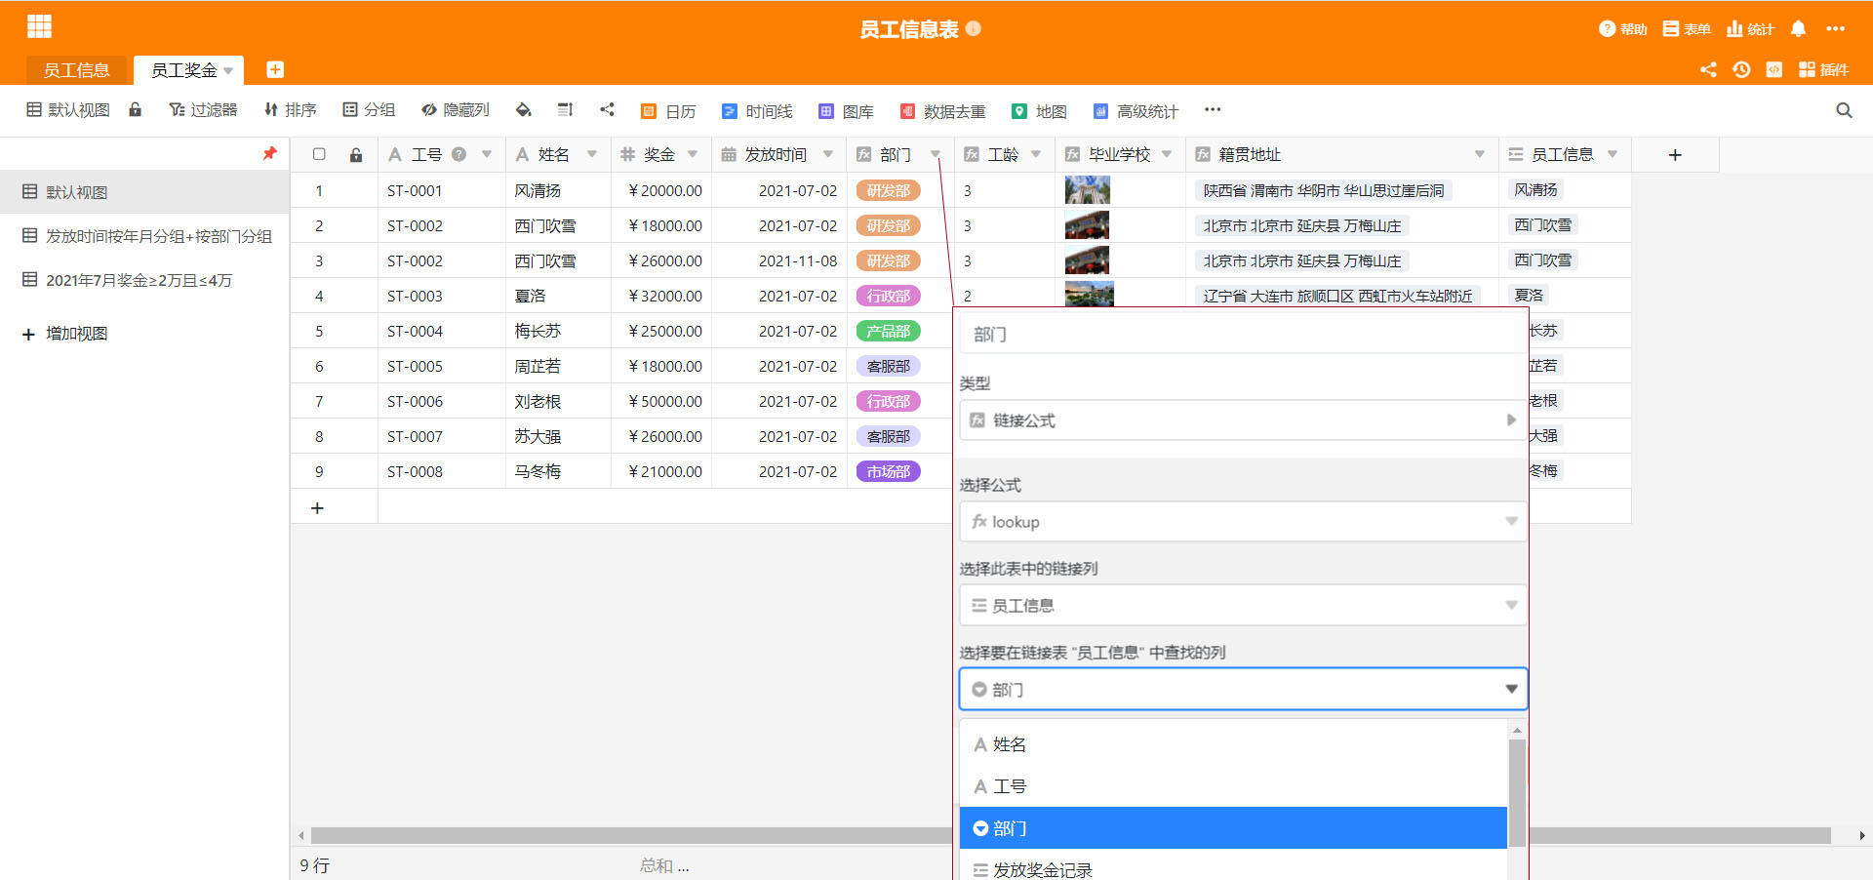Select the row 1 checkbox column header
The image size is (1873, 880).
tap(319, 154)
